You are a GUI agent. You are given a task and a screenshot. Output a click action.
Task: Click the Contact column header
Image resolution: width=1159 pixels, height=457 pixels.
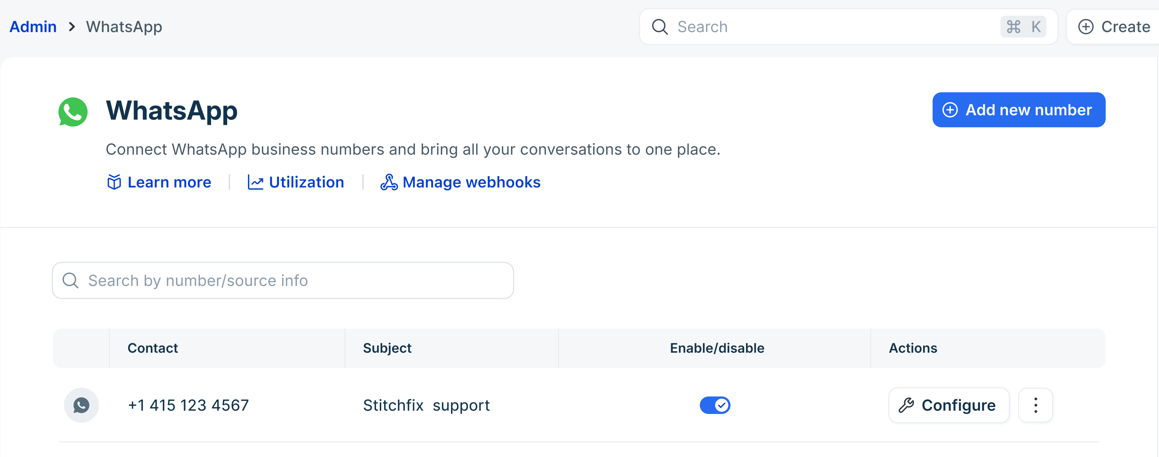point(153,348)
